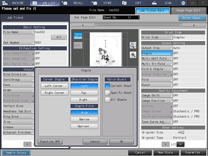
Task: Click the sheet position slider track
Action: (x=138, y=25)
